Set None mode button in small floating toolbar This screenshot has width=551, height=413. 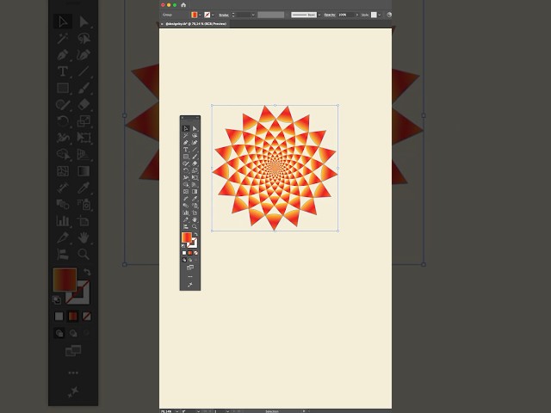[x=195, y=253]
